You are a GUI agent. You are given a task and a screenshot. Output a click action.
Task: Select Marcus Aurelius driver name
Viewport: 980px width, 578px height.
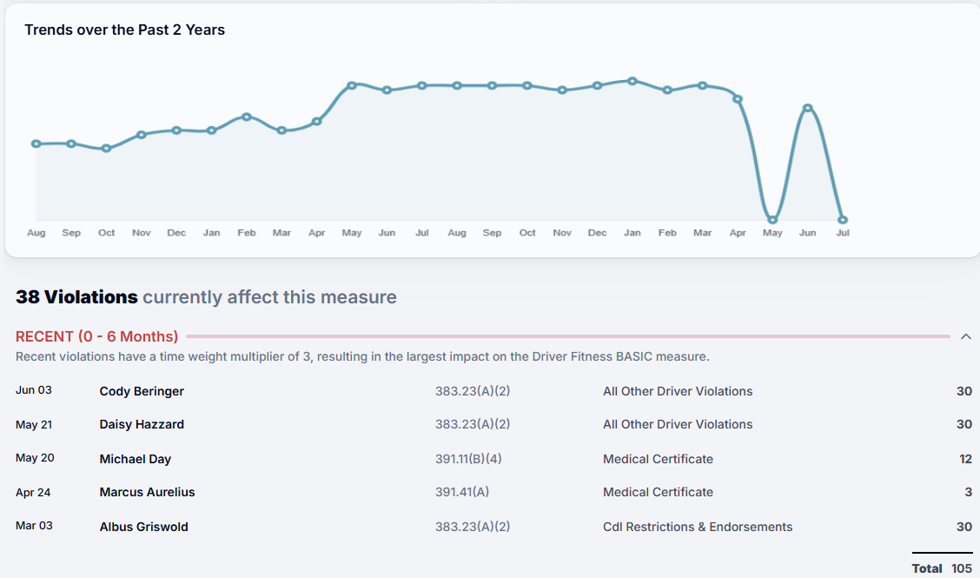coord(147,492)
